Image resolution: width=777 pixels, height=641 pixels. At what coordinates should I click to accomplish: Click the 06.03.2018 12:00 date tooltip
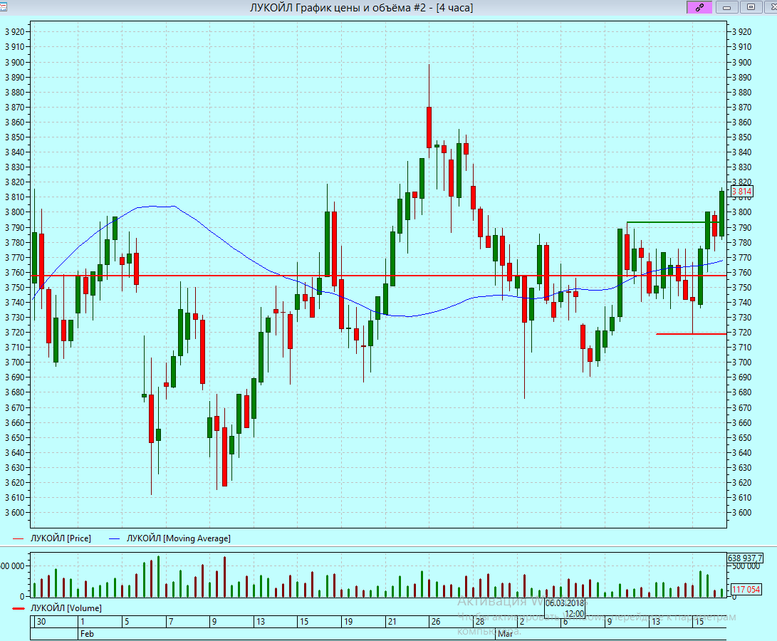point(565,608)
